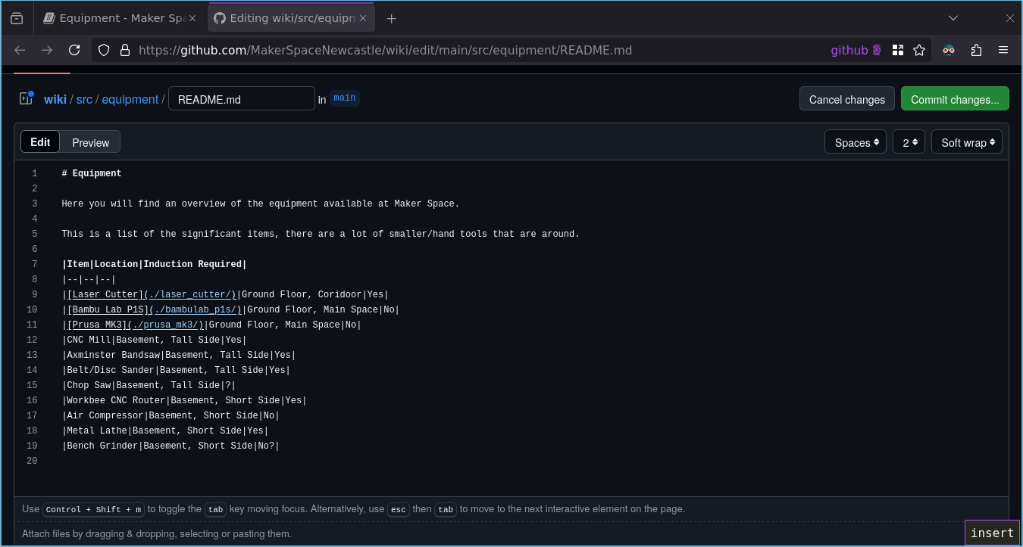The width and height of the screenshot is (1023, 547).
Task: Switch to the Preview tab
Action: [x=90, y=142]
